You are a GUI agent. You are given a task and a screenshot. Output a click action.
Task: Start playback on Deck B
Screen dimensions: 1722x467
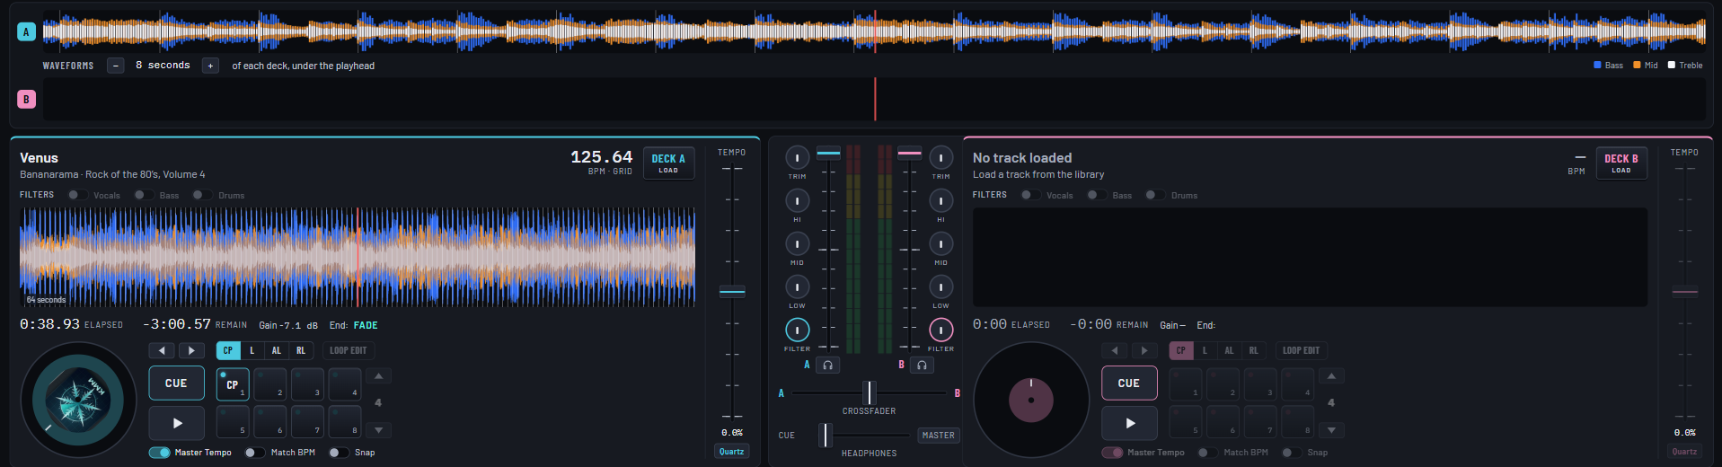(x=1129, y=423)
